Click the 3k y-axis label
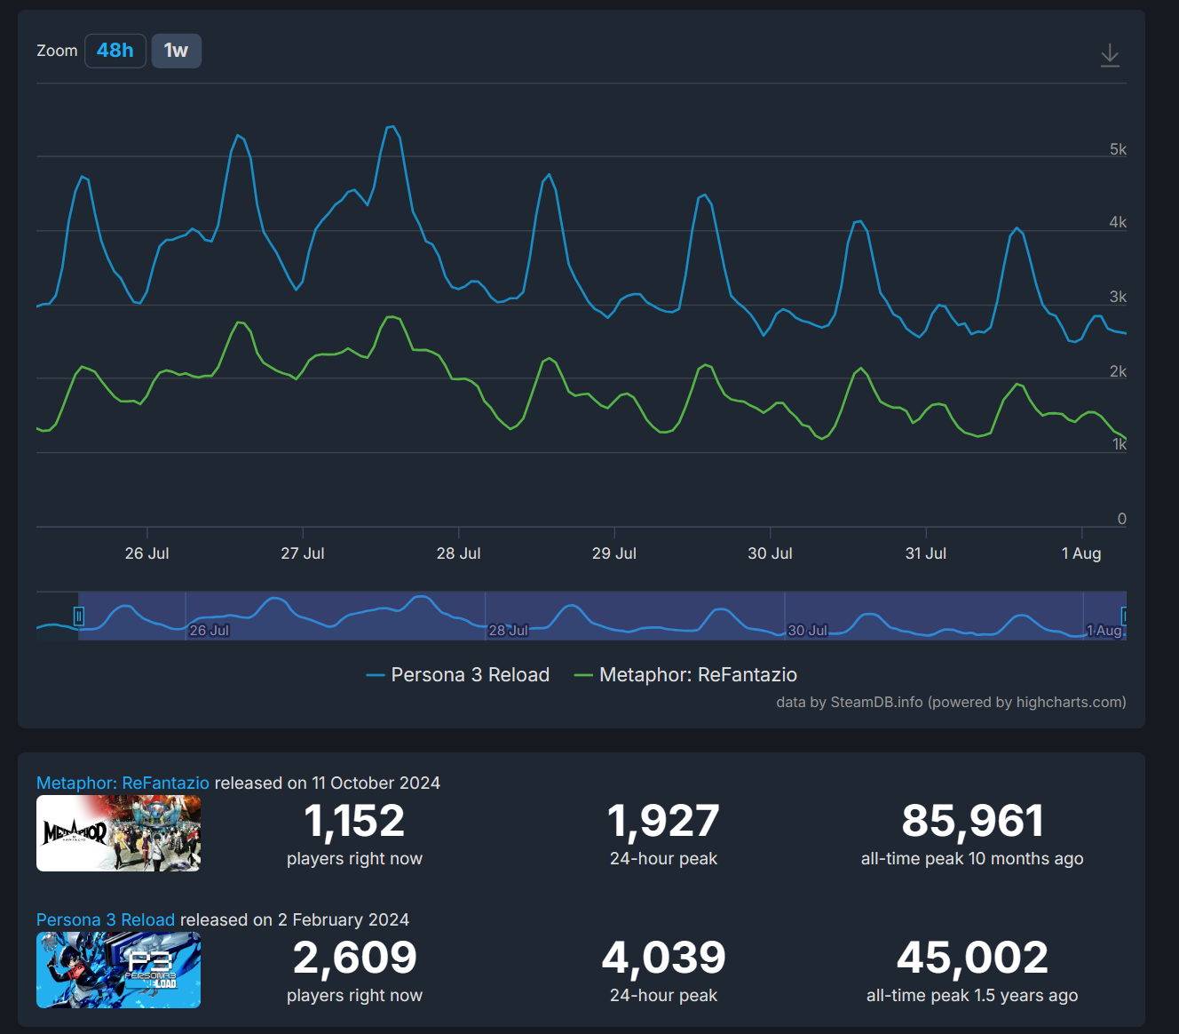The image size is (1179, 1034). pos(1118,297)
